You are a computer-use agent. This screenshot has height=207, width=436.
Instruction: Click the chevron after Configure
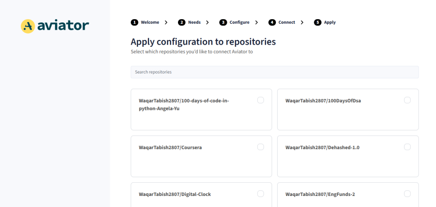tap(256, 23)
